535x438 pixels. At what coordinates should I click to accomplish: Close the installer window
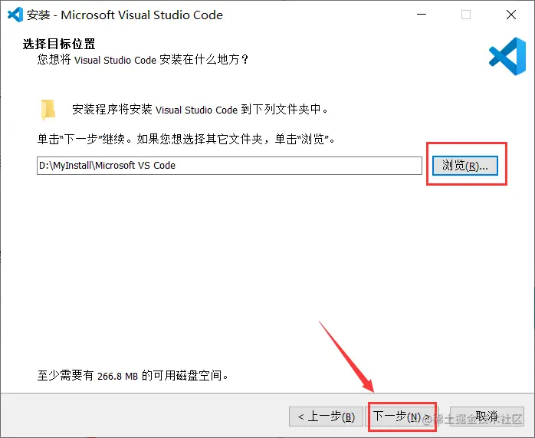[x=511, y=15]
